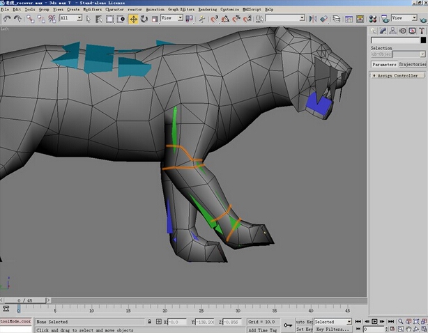Screen dimensions: 428x333
Task: Click the Set Key button
Action: point(304,330)
